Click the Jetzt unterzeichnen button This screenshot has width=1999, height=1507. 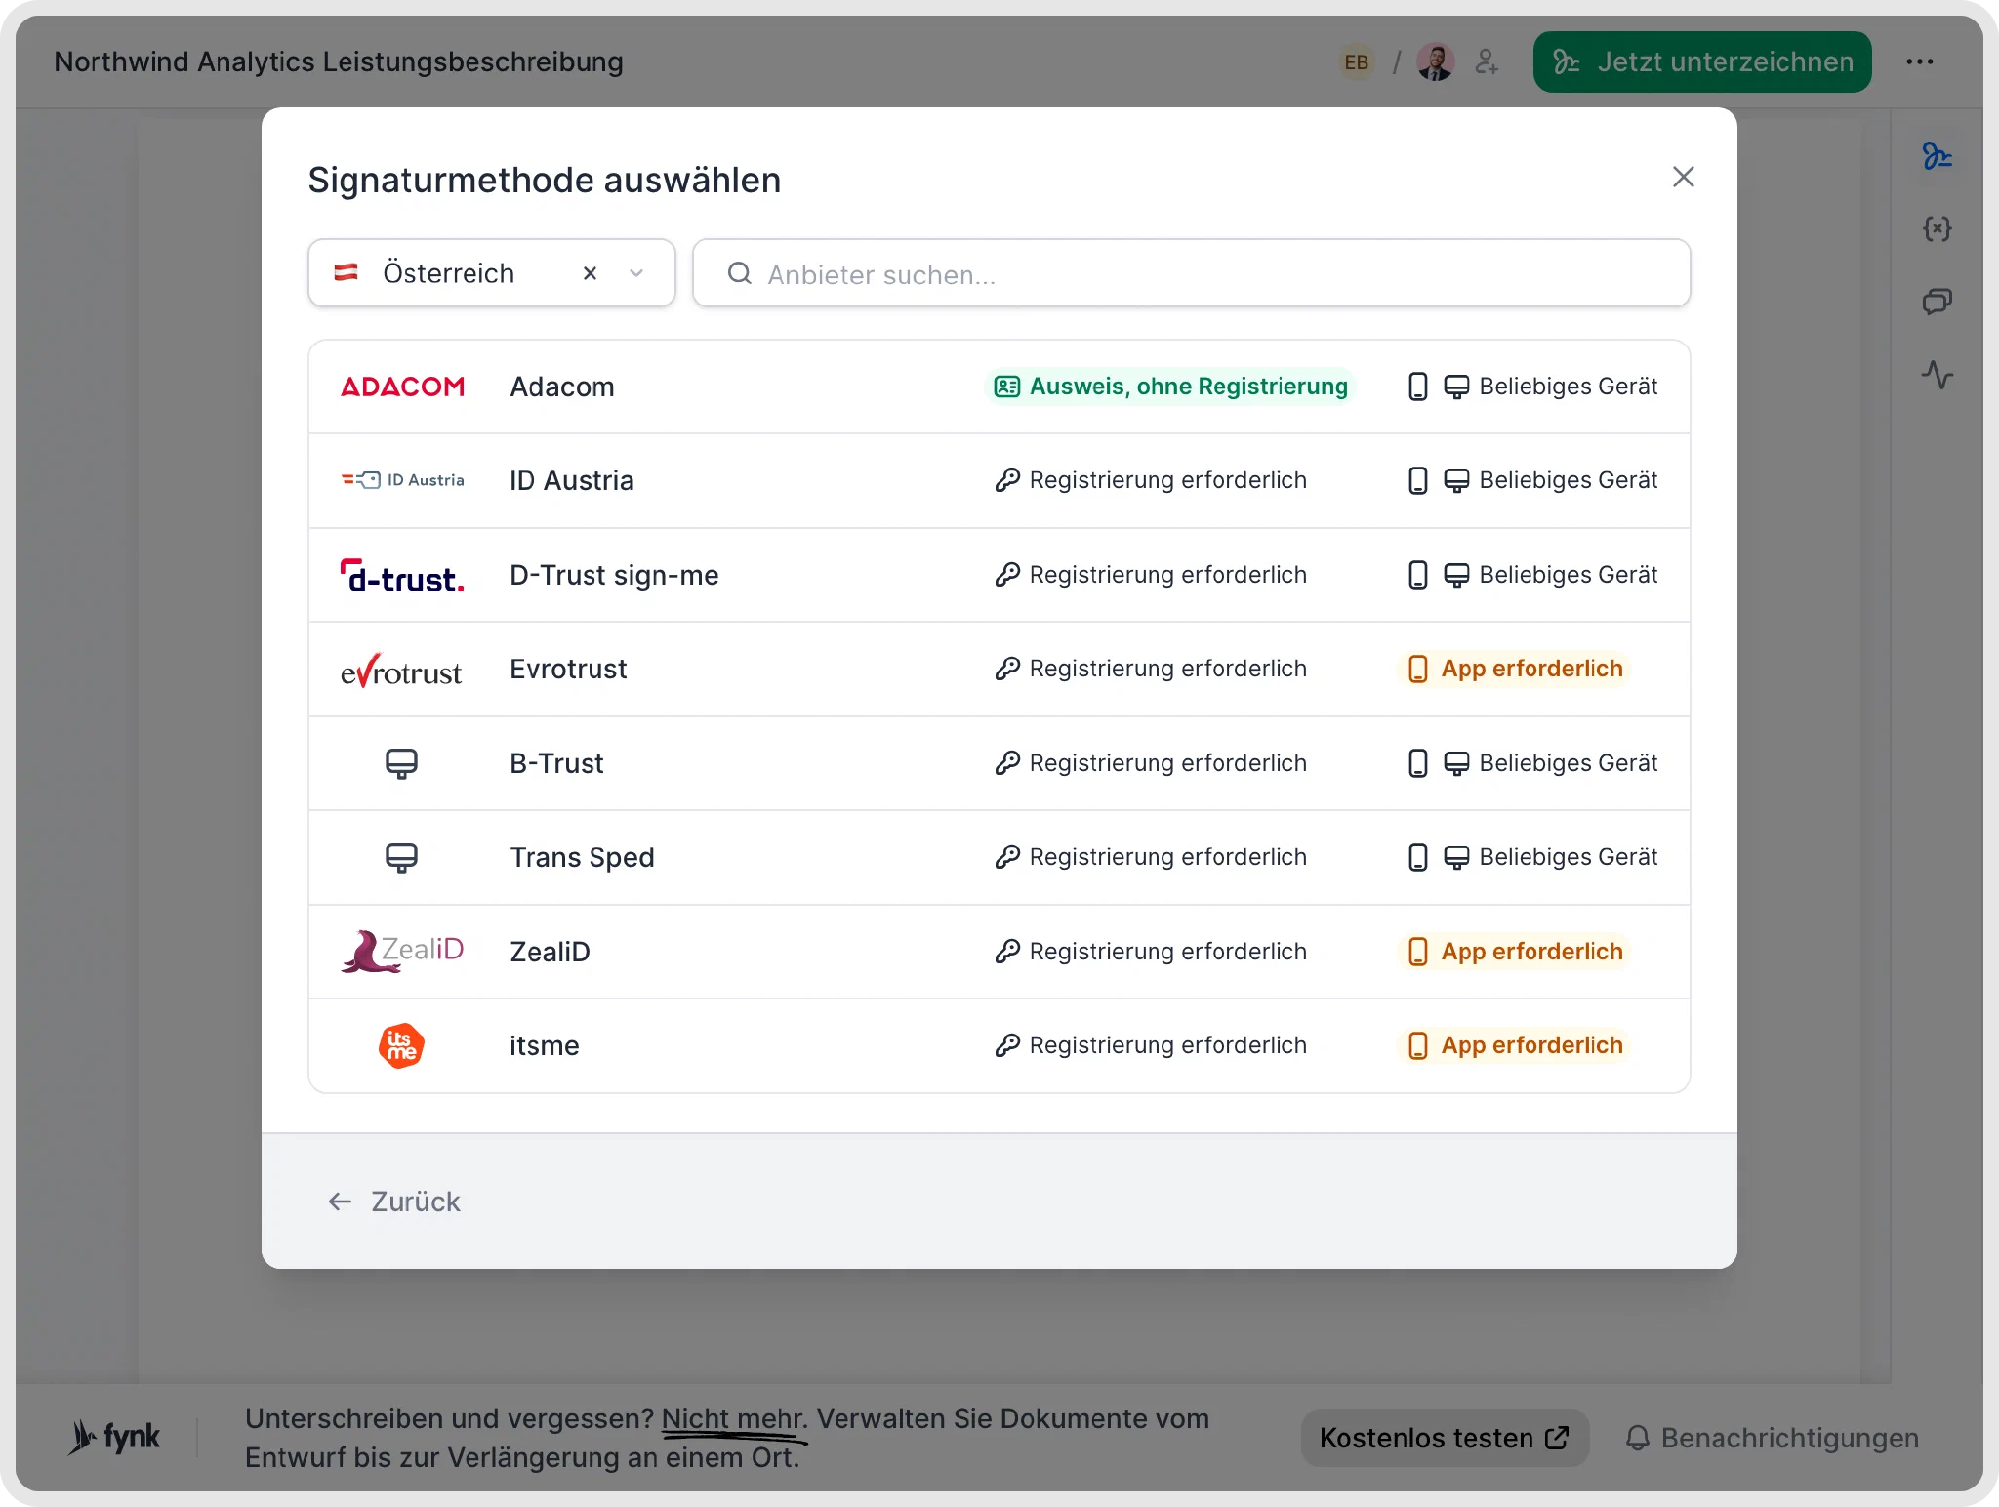(x=1702, y=61)
